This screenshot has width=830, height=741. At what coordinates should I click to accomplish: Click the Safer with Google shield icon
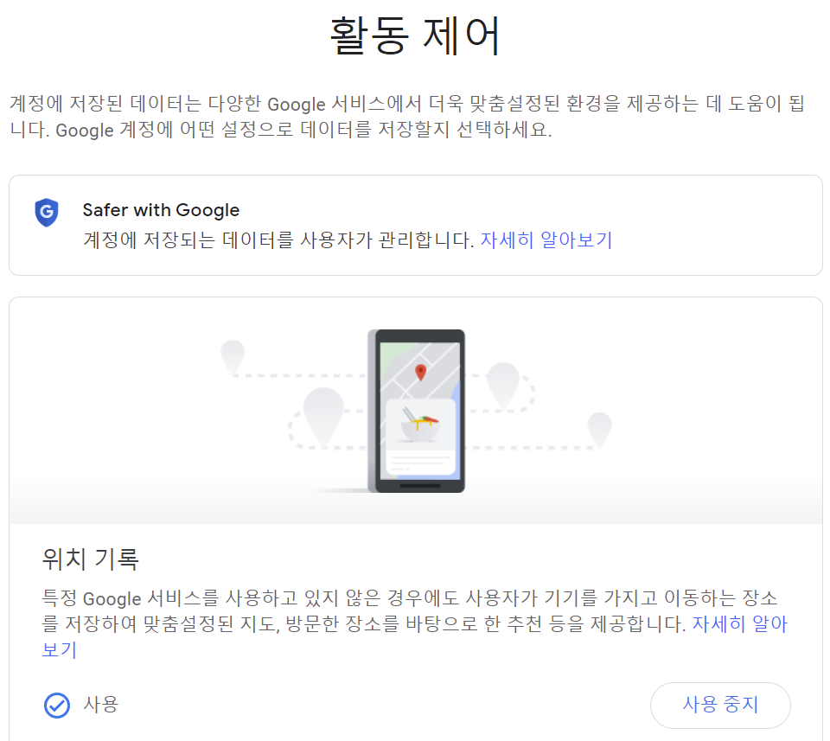pyautogui.click(x=47, y=212)
